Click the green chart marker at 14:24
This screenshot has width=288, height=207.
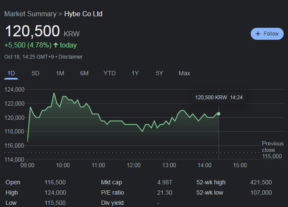pyautogui.click(x=219, y=114)
